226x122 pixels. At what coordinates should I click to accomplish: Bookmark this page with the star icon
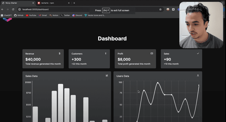160,9
